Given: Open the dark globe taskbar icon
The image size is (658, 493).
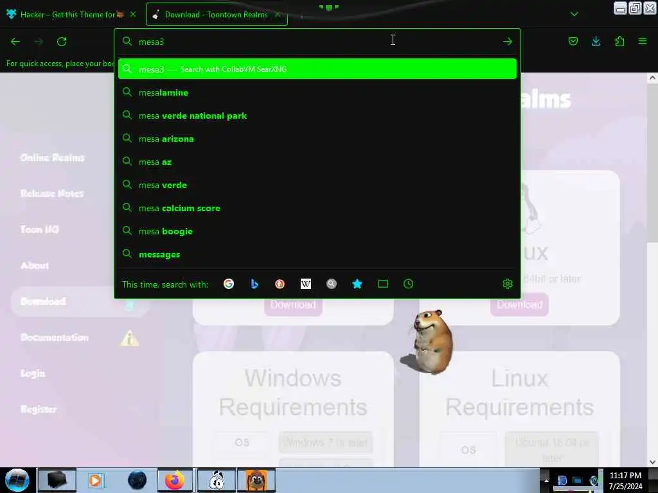Looking at the screenshot, I should coord(138,480).
